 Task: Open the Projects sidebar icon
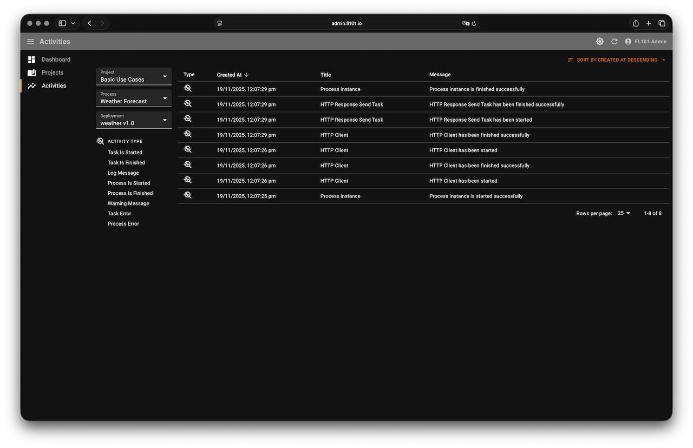(31, 73)
